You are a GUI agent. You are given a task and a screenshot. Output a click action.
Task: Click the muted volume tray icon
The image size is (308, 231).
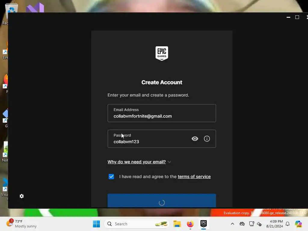click(x=259, y=224)
